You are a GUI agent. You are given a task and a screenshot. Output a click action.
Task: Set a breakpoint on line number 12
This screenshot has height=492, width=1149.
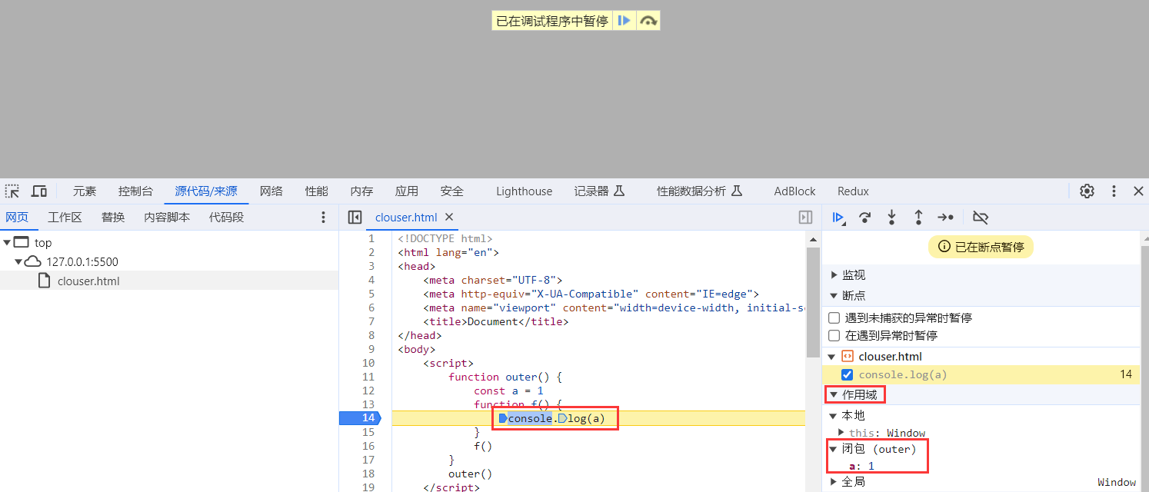(368, 391)
